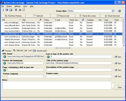The width and height of the screenshot is (126, 101).
Task: Click into the Icon or logo field
Action: pos(82,57)
